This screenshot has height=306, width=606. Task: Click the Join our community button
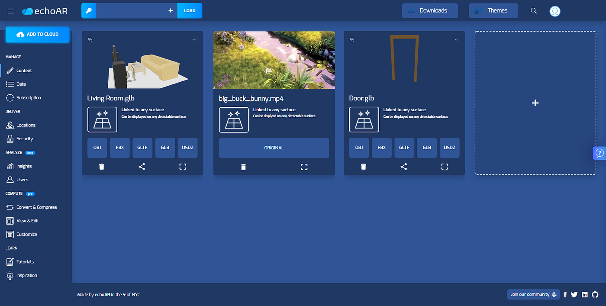pyautogui.click(x=533, y=294)
